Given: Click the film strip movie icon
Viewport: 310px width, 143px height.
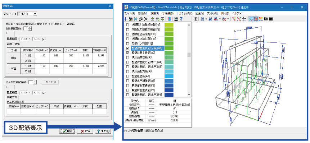Looking at the screenshot, I should tap(271, 19).
